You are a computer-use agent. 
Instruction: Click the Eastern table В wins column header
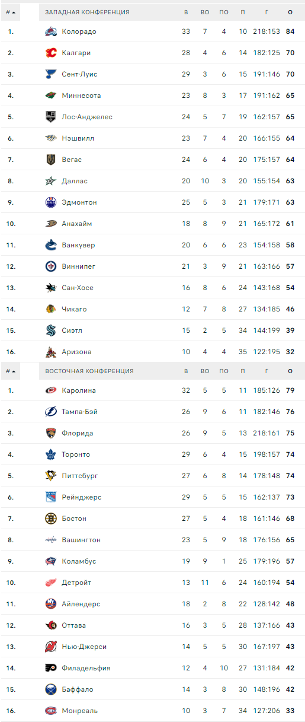tap(186, 371)
